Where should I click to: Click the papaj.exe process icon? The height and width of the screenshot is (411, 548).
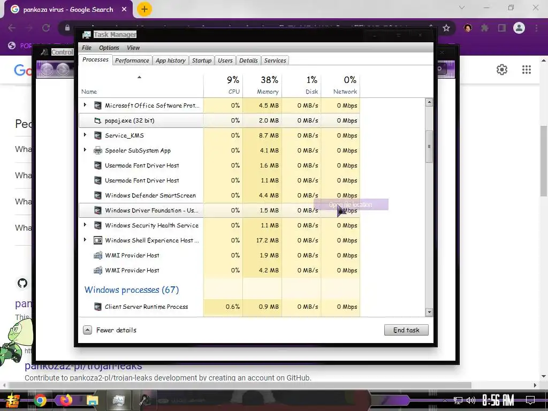pos(98,120)
